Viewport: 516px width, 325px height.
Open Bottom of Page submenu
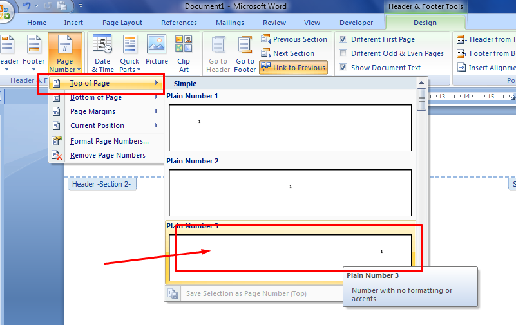point(106,97)
